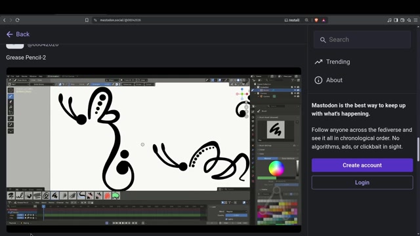Open the About page
Screen dimensions: 420x236
(328, 80)
